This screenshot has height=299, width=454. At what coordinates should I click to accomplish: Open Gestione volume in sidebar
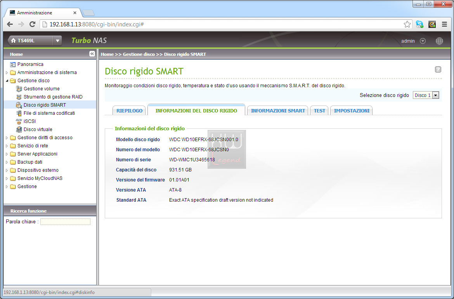point(42,89)
